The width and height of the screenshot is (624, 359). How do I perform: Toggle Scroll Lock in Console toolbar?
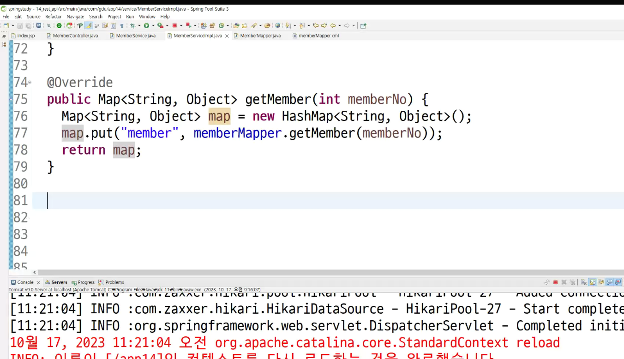pos(593,282)
